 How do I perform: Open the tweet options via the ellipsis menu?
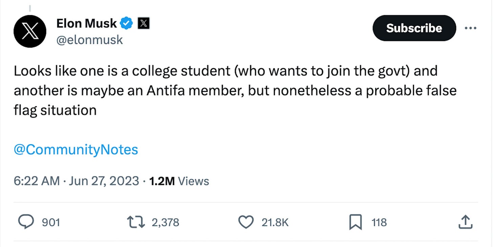pyautogui.click(x=471, y=28)
